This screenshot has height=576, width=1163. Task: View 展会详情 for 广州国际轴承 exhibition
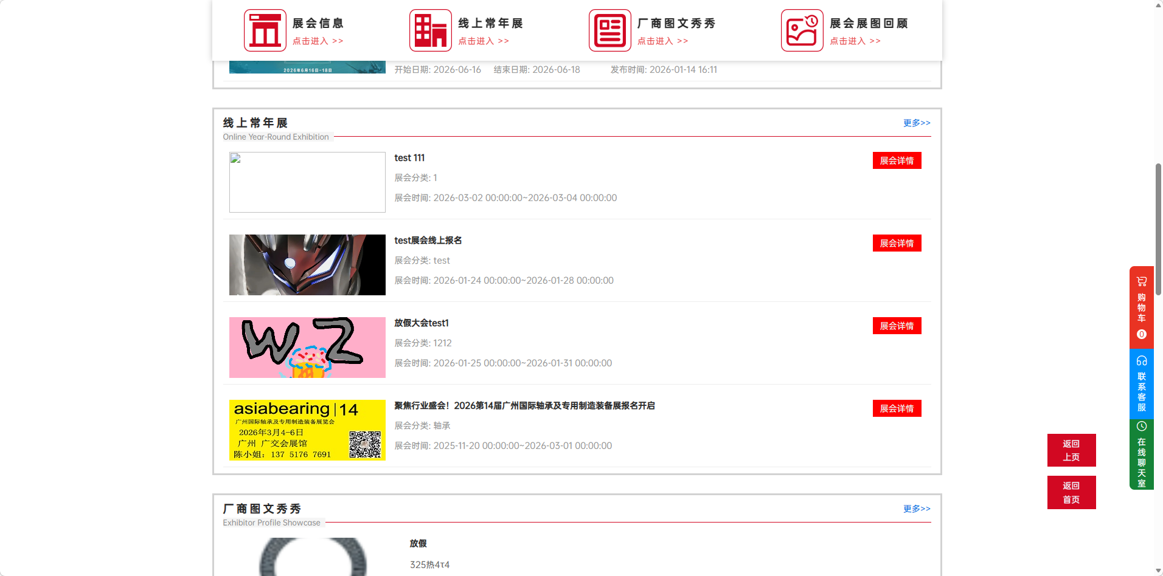click(897, 408)
